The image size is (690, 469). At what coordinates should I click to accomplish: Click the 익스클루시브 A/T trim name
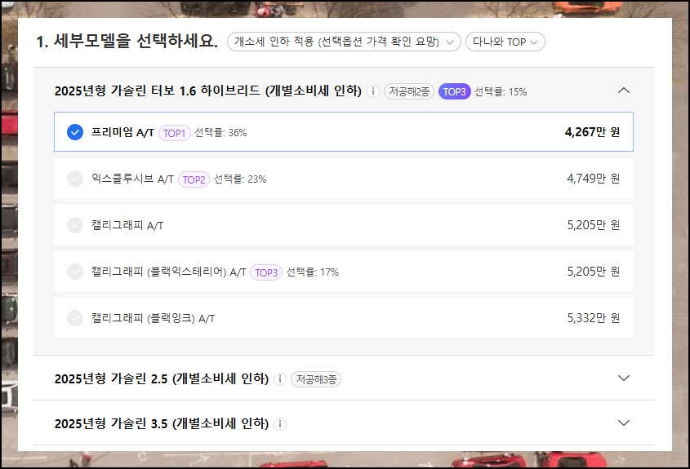pos(132,179)
